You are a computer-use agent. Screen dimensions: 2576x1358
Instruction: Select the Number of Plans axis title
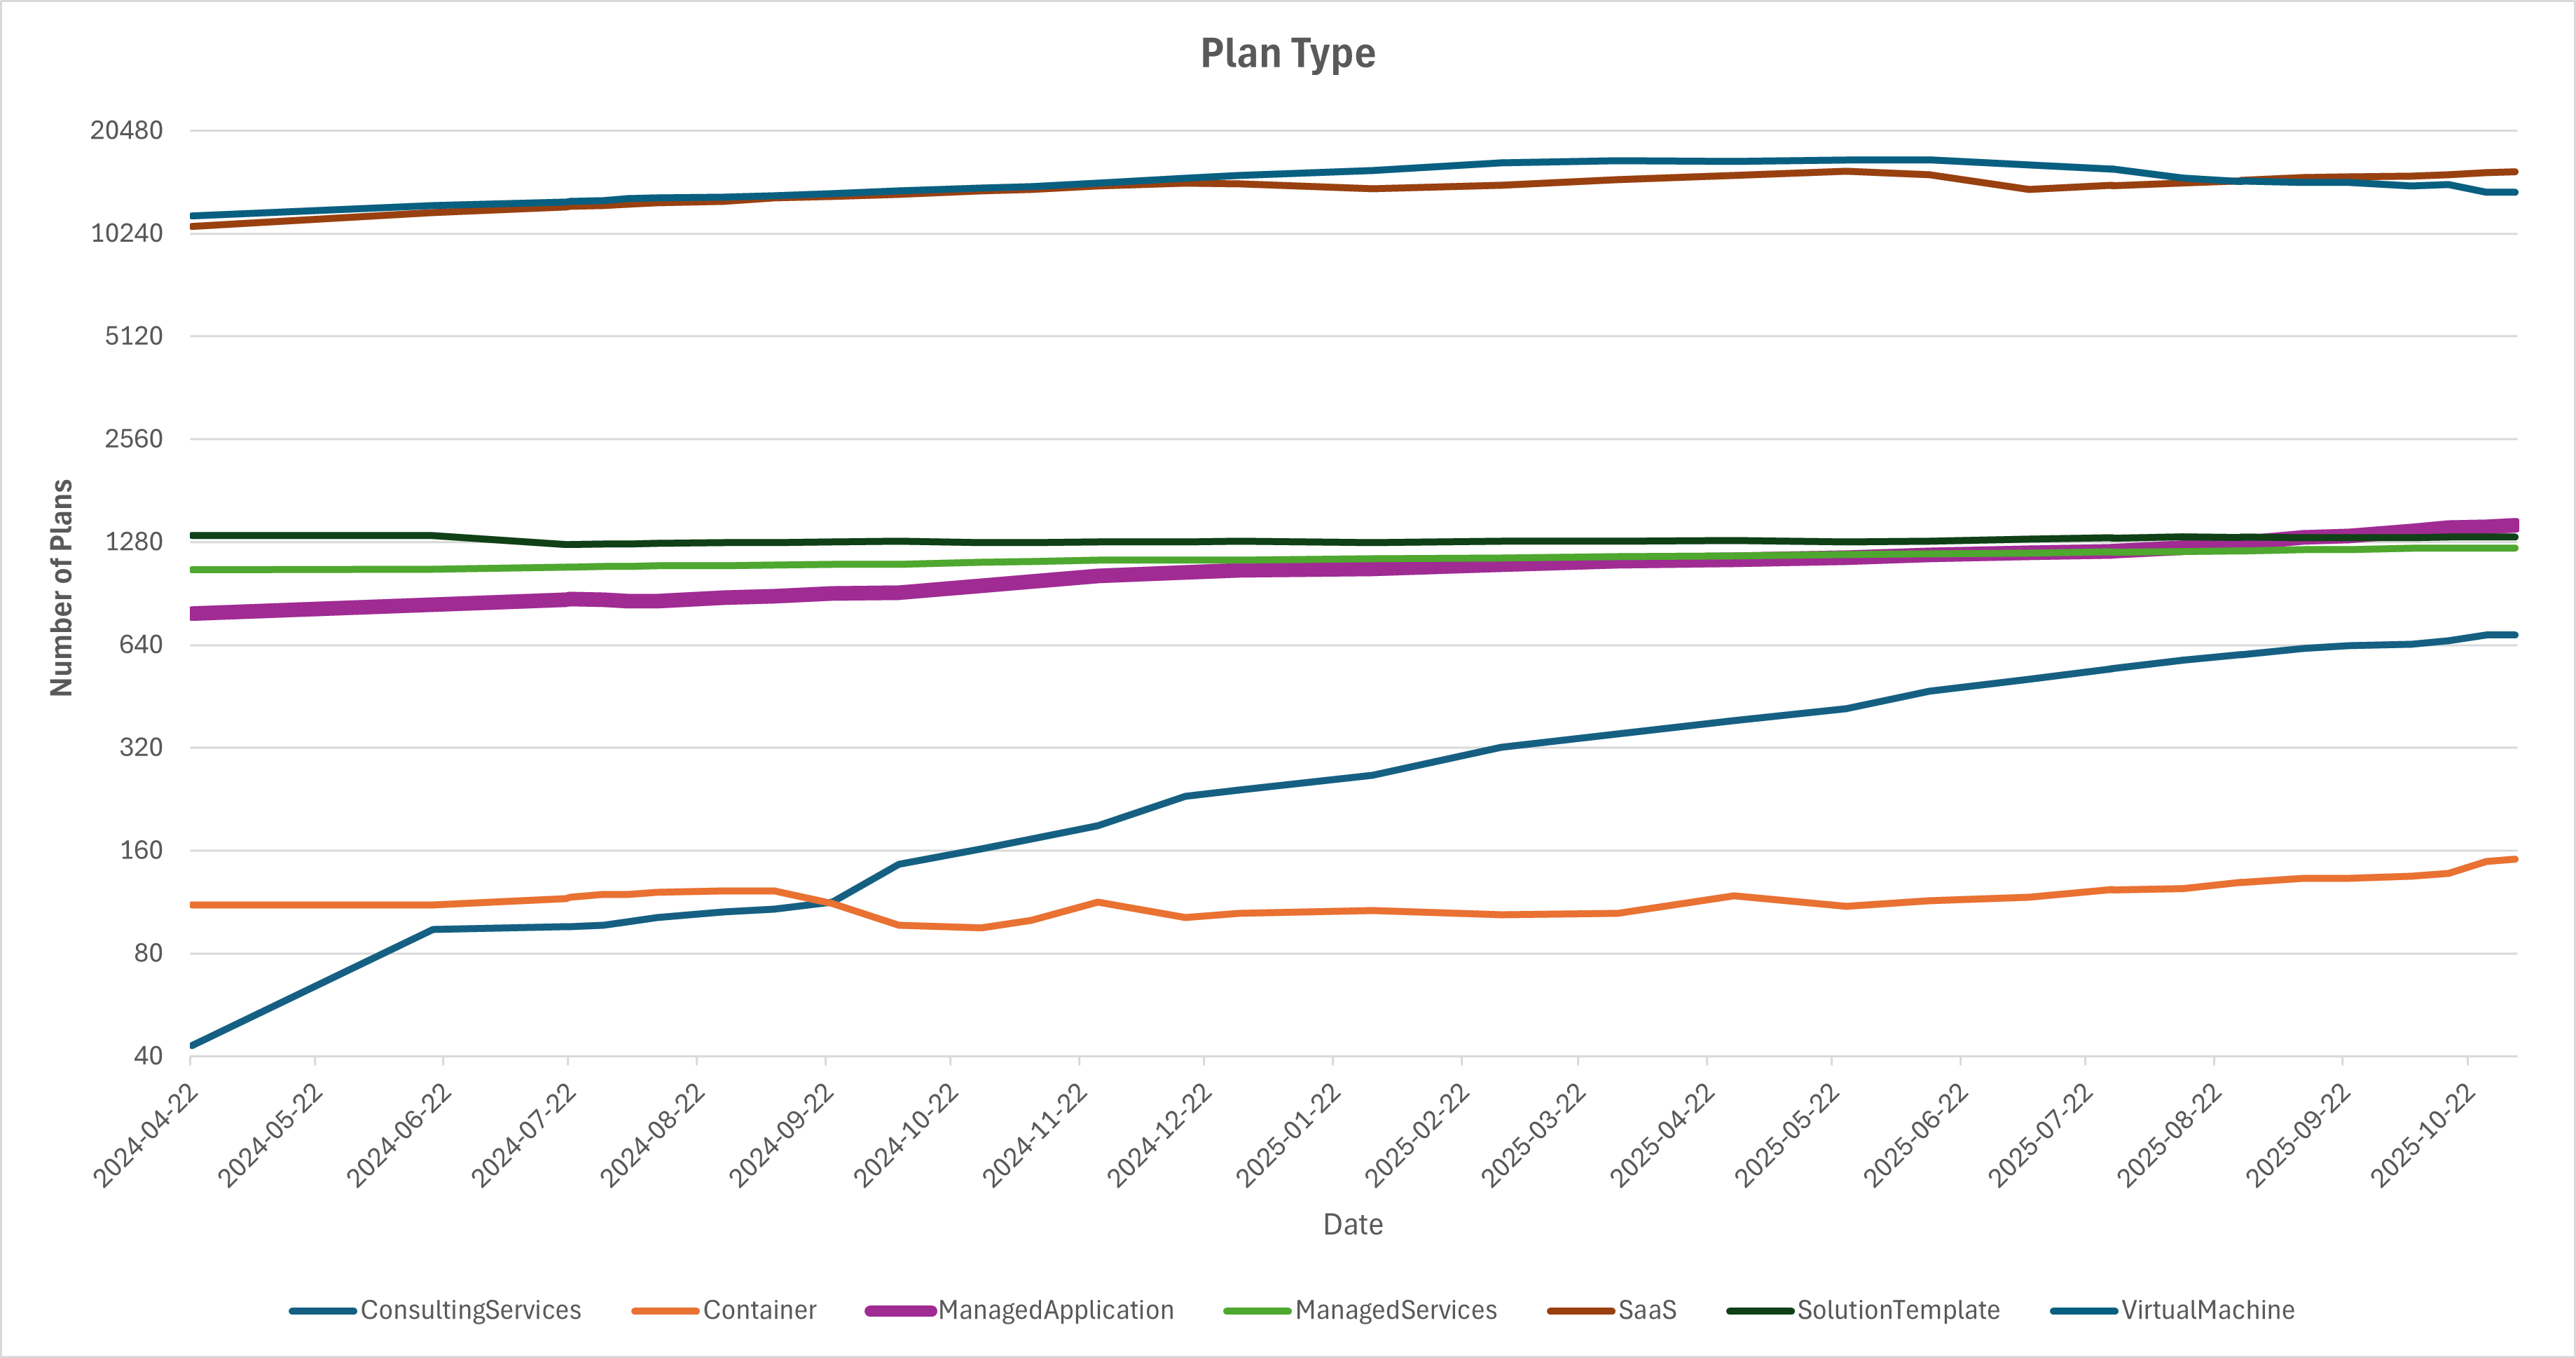pyautogui.click(x=62, y=587)
